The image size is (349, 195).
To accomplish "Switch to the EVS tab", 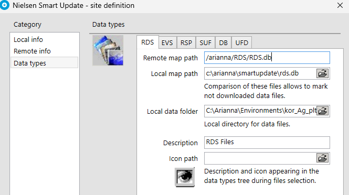I will click(x=167, y=42).
